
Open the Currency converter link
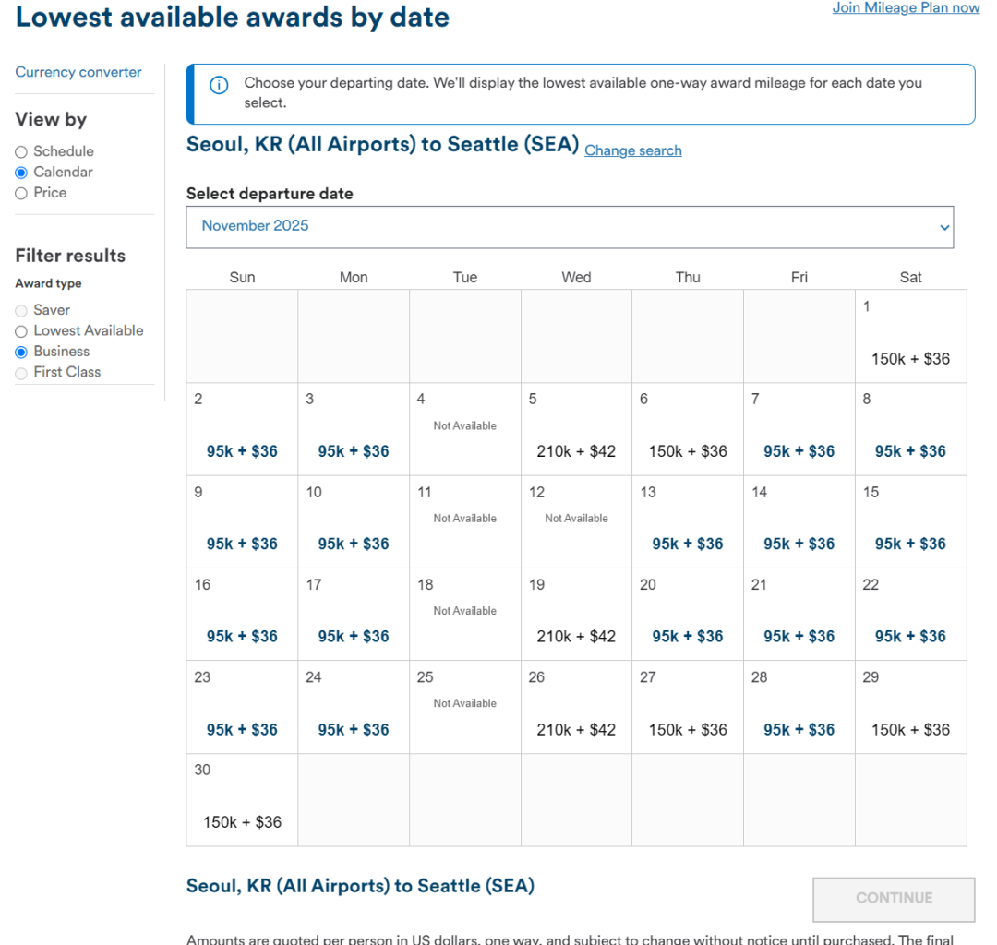point(78,72)
